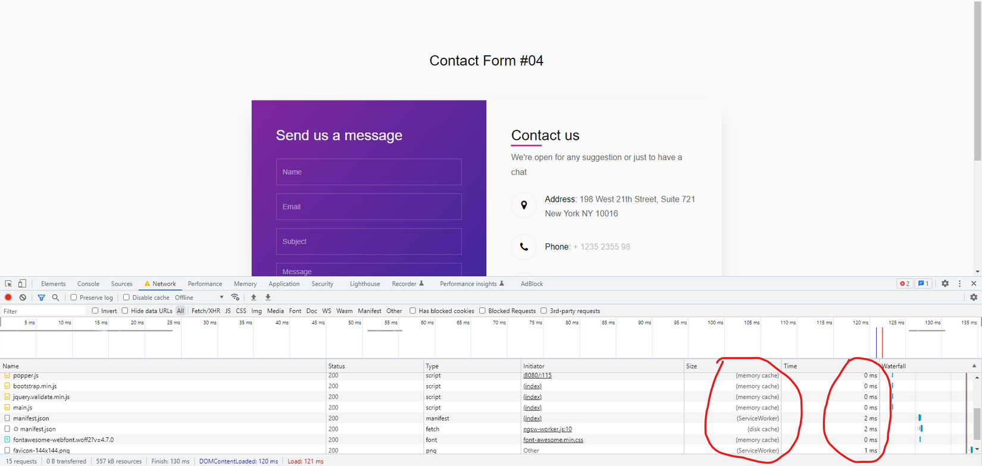Enable the 3rd-party requests checkbox
The height and width of the screenshot is (466, 982).
tap(544, 311)
